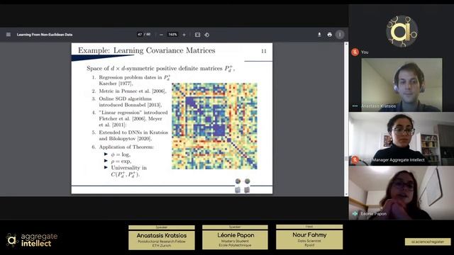Toggle fit to page in PDF toolbar
454x255 pixels.
point(197,35)
